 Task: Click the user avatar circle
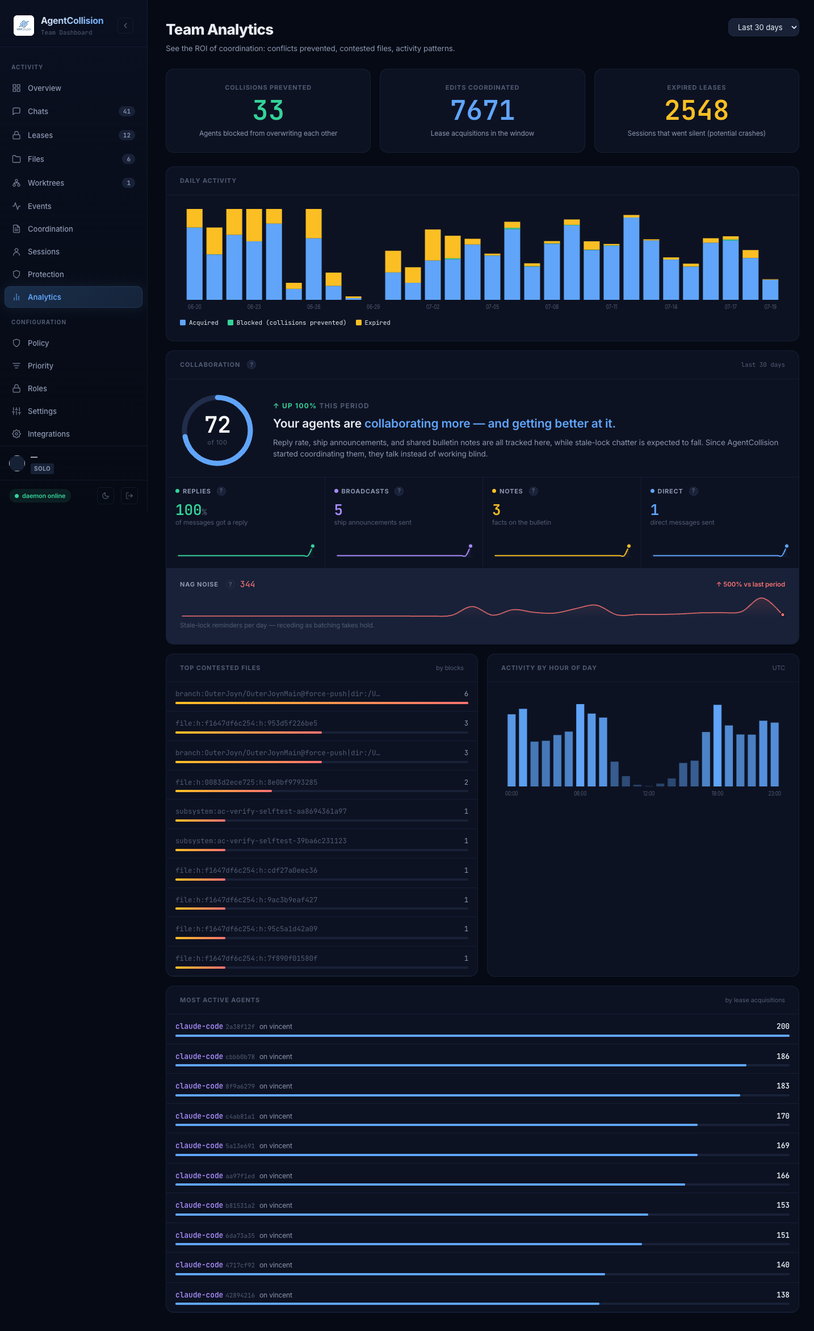[17, 463]
